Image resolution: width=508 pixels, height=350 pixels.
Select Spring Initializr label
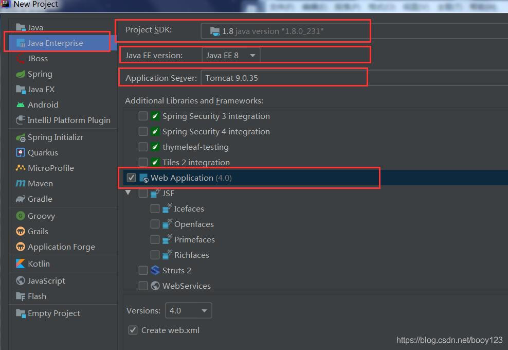[x=56, y=137]
